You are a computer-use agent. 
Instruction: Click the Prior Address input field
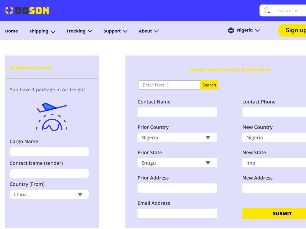pyautogui.click(x=177, y=188)
